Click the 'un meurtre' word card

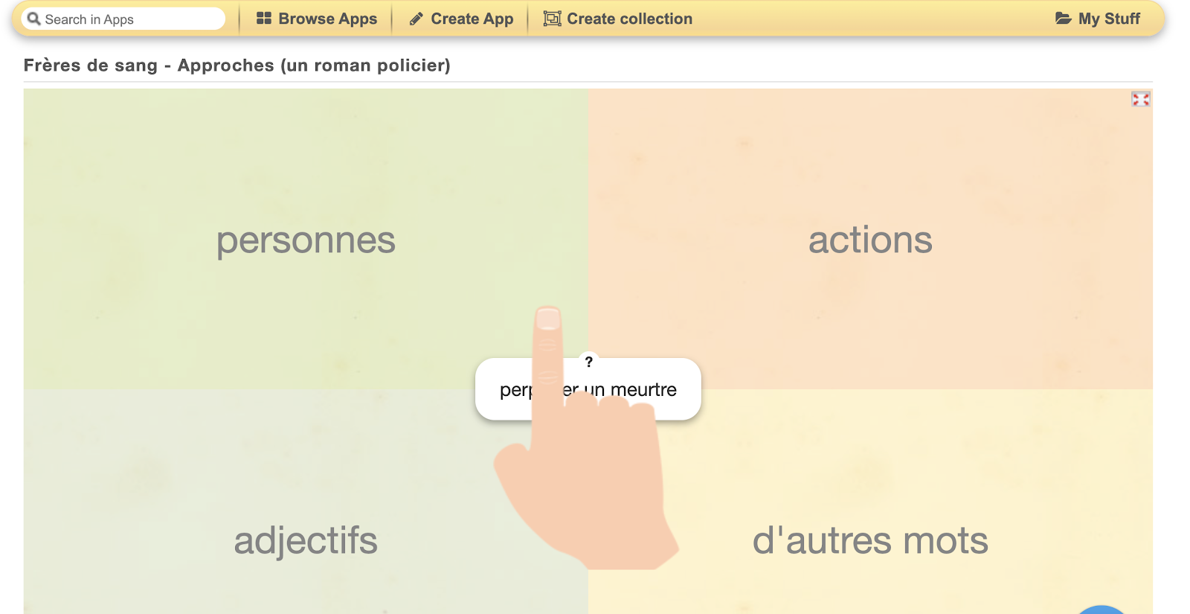588,389
